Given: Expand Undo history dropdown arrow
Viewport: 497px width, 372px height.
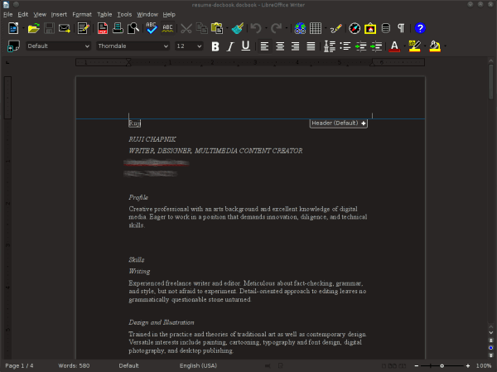Looking at the screenshot, I should tap(266, 28).
